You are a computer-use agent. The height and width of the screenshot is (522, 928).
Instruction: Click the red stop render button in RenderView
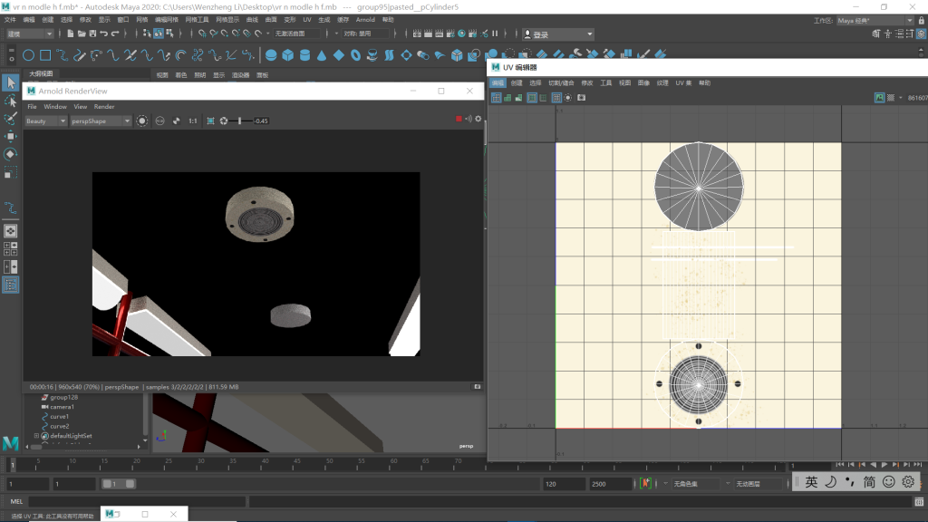click(x=459, y=119)
